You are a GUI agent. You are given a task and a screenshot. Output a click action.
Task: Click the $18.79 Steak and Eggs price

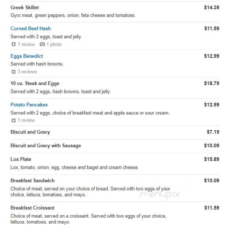(x=212, y=83)
